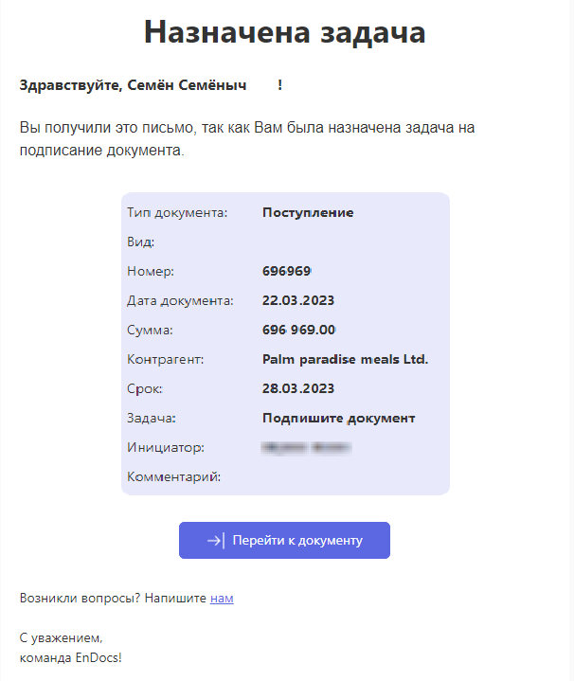This screenshot has width=574, height=681.
Task: Click the "Вид:" field label
Action: pos(141,242)
